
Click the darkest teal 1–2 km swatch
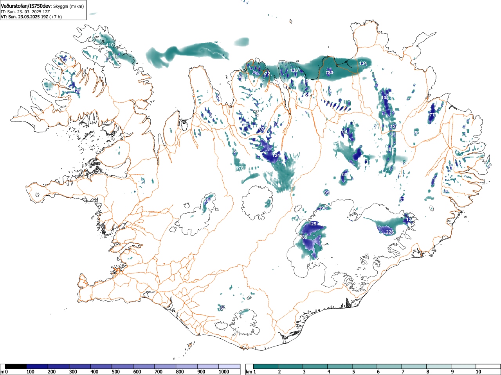pos(267,366)
